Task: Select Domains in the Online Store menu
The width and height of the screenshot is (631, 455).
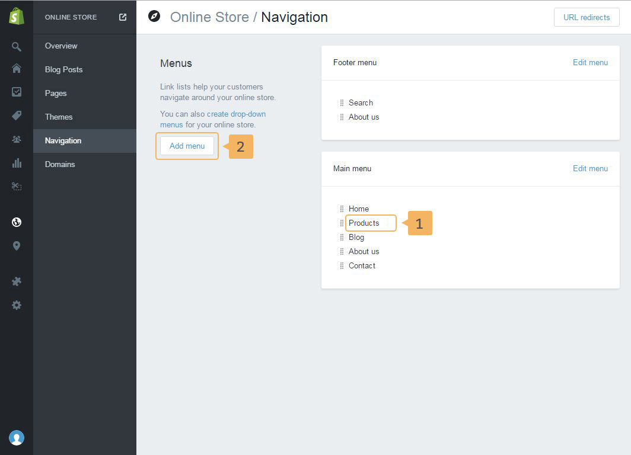Action: [x=60, y=164]
